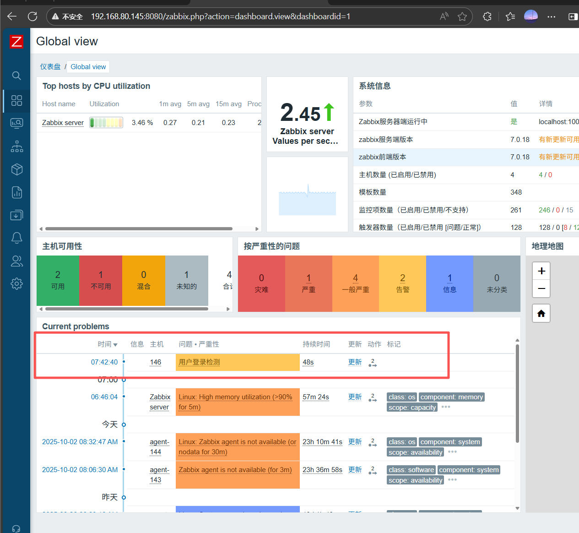Open Users icon in sidebar
This screenshot has height=533, width=579.
[x=16, y=261]
